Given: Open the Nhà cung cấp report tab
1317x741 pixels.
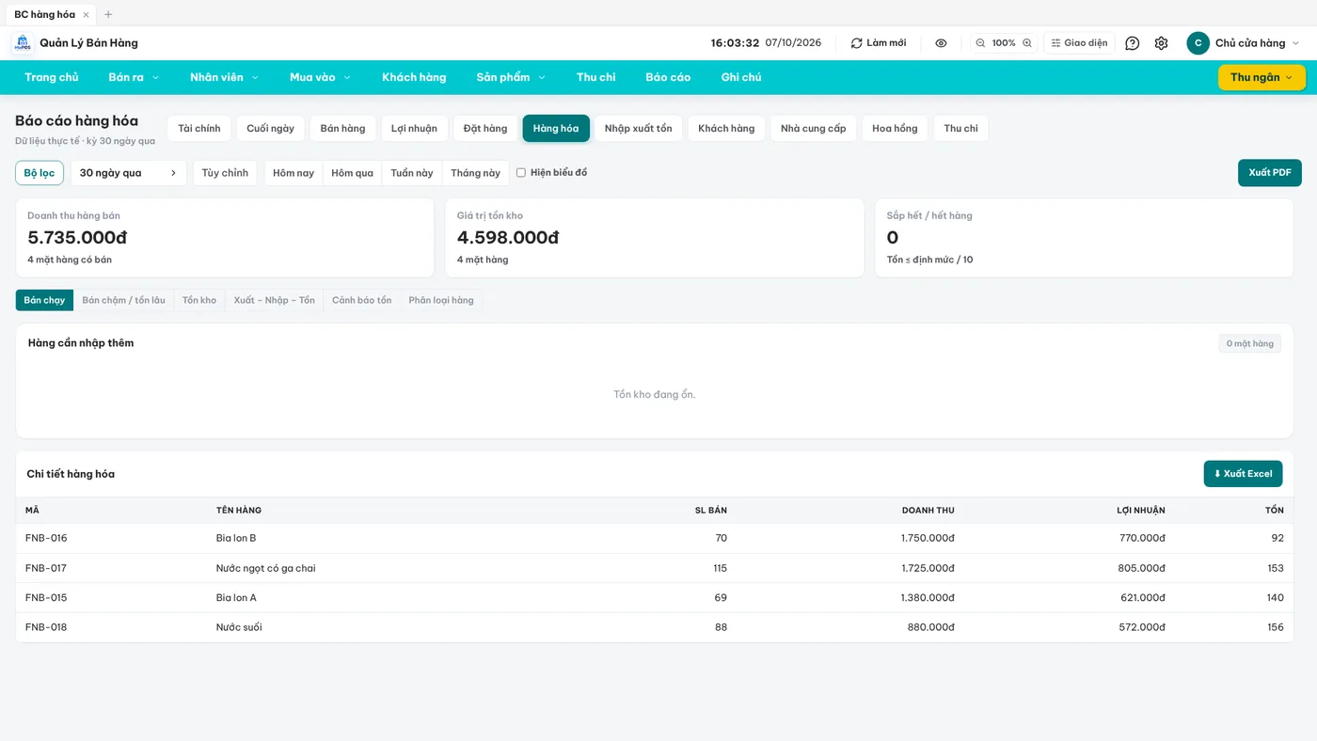Looking at the screenshot, I should coord(814,129).
